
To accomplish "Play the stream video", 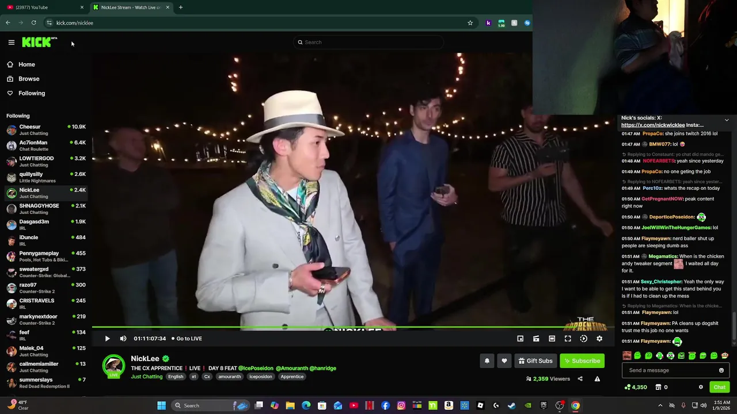I will (107, 339).
